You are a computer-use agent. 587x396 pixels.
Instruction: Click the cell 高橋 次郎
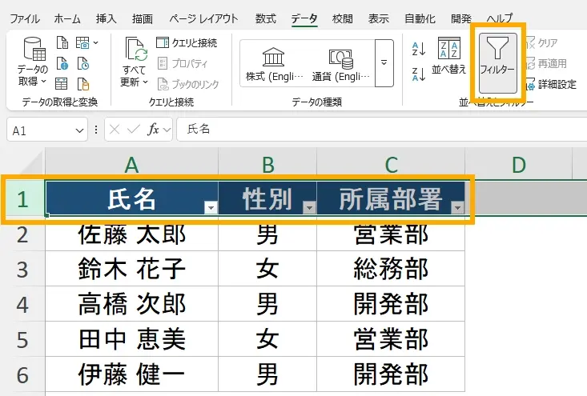click(132, 304)
